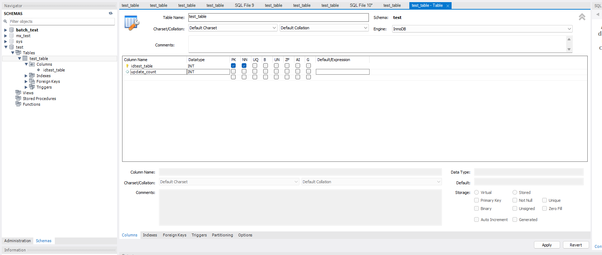Check G for update_count column

[x=308, y=71]
